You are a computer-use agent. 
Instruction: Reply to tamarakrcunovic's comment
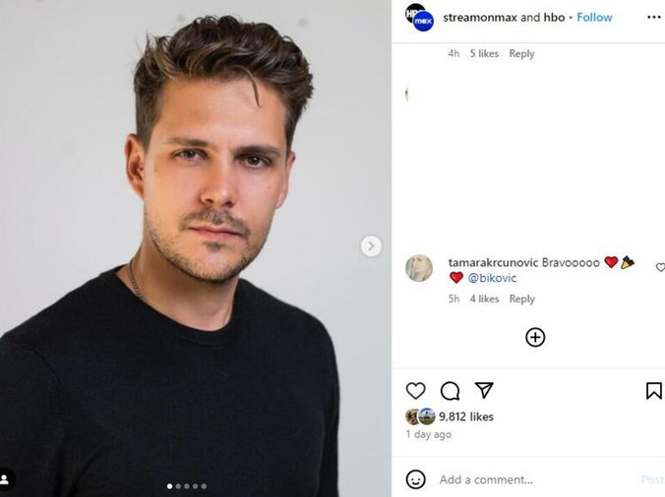pyautogui.click(x=522, y=299)
